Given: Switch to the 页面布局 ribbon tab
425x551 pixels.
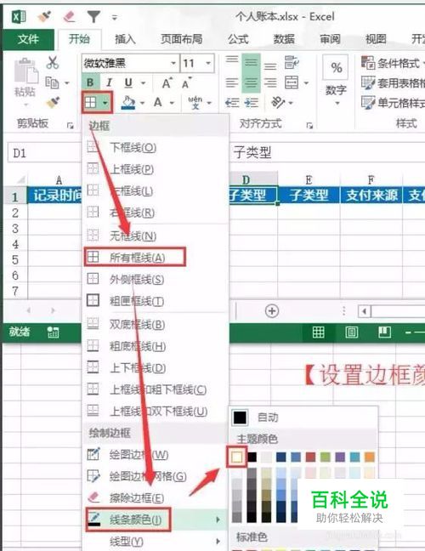Looking at the screenshot, I should tap(181, 39).
